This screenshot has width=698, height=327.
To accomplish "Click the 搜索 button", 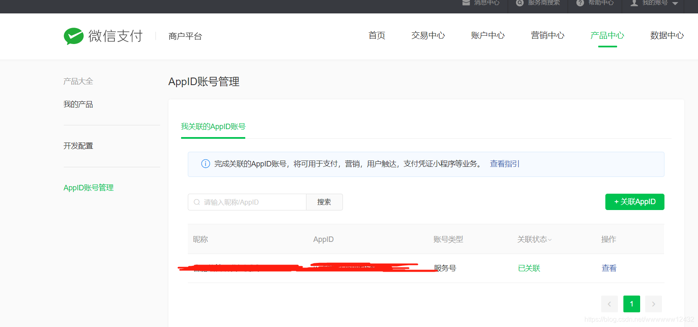I will click(324, 202).
